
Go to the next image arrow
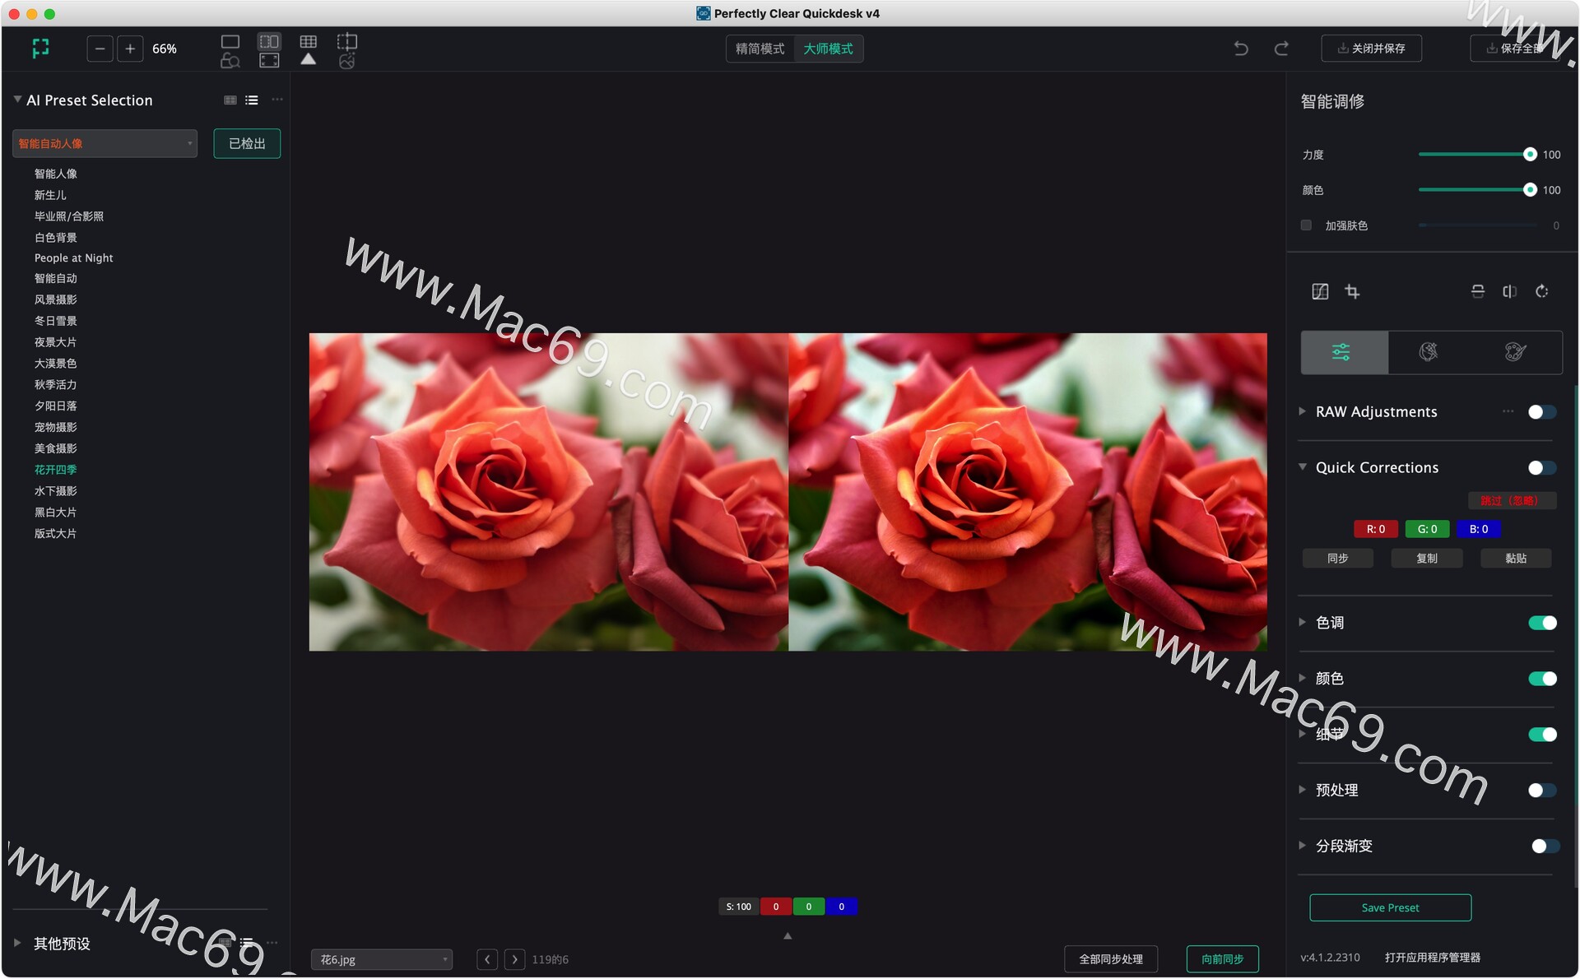[514, 959]
